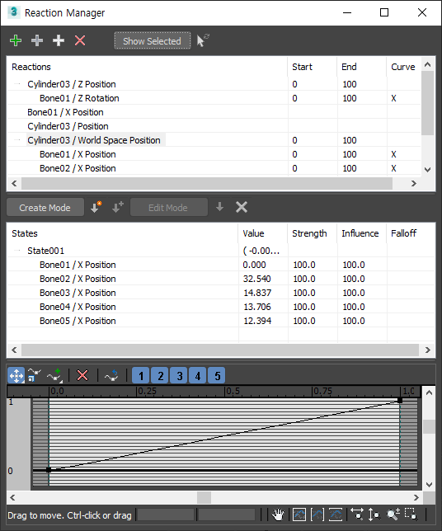
Task: Select Bone03 / X Position state row
Action: 221,293
